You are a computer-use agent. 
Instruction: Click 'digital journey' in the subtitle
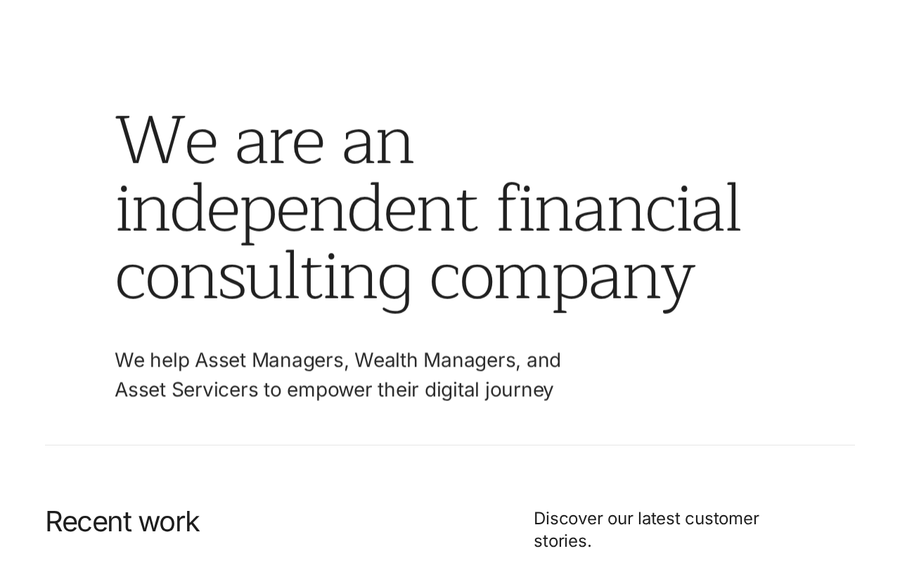[489, 391]
